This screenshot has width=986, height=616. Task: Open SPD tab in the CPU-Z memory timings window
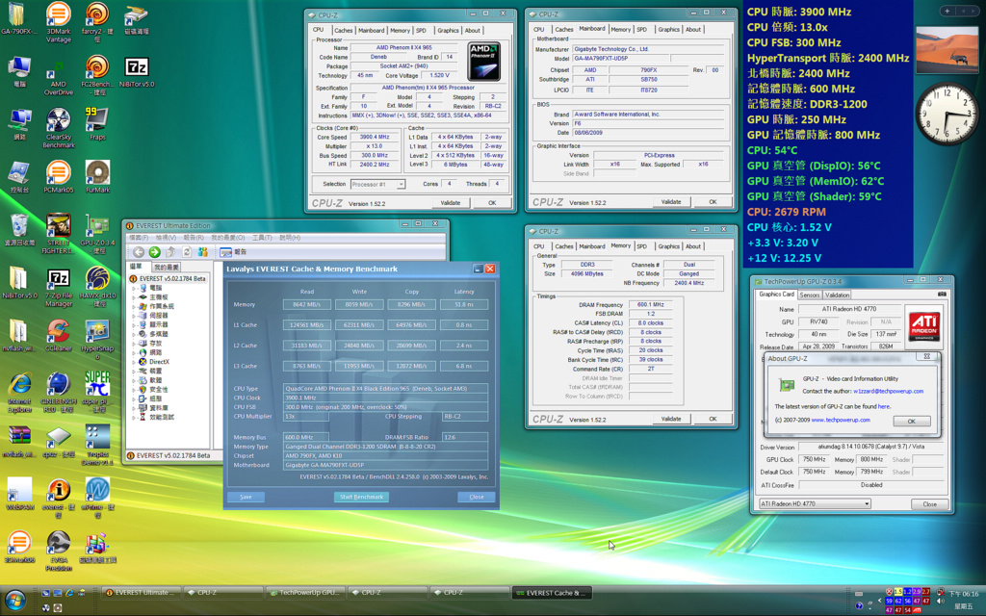[641, 246]
